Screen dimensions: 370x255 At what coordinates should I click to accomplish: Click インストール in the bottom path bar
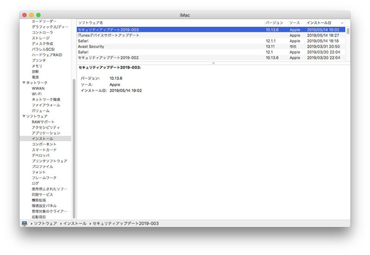click(x=74, y=224)
